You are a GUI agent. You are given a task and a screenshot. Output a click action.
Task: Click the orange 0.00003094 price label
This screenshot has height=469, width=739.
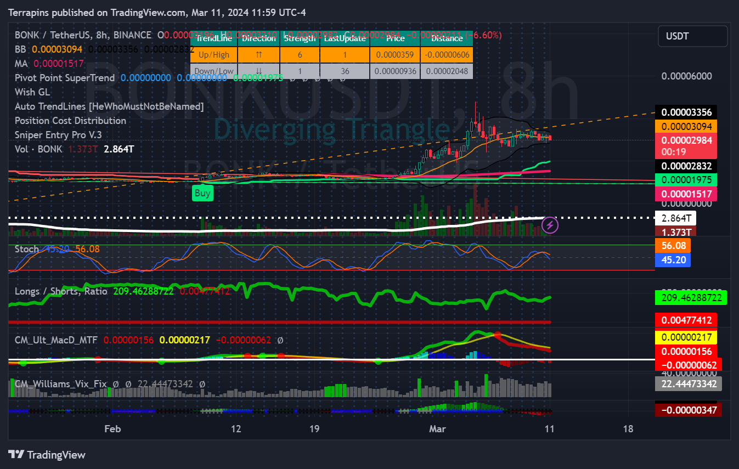coord(686,126)
